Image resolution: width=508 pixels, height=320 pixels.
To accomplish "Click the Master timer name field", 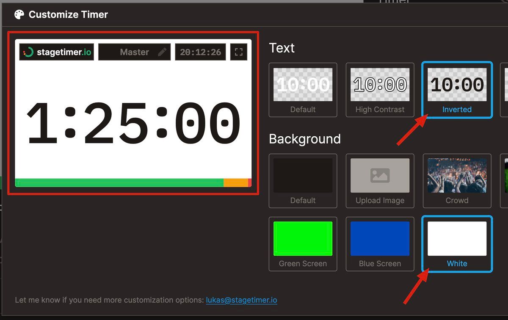I will click(x=134, y=52).
